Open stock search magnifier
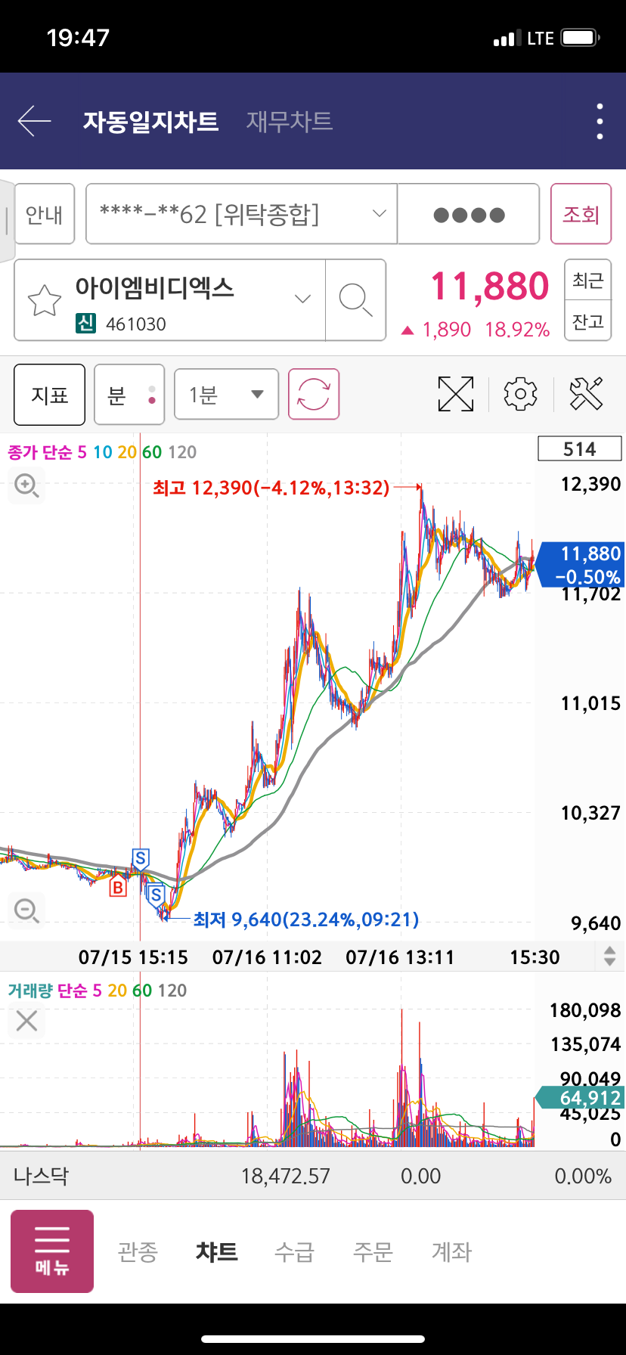This screenshot has height=1355, width=626. coord(355,300)
